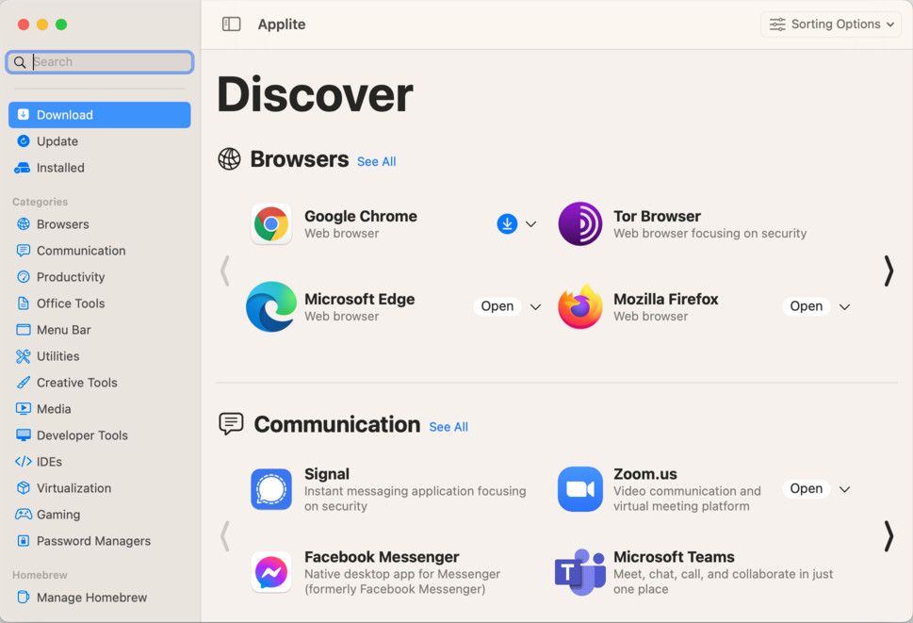This screenshot has height=623, width=913.
Task: Open the Sorting Options dropdown
Action: tap(831, 25)
